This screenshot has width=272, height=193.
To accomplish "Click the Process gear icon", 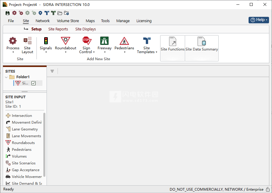I will (x=13, y=41).
